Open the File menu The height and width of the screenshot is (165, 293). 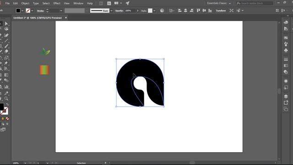coord(7,3)
